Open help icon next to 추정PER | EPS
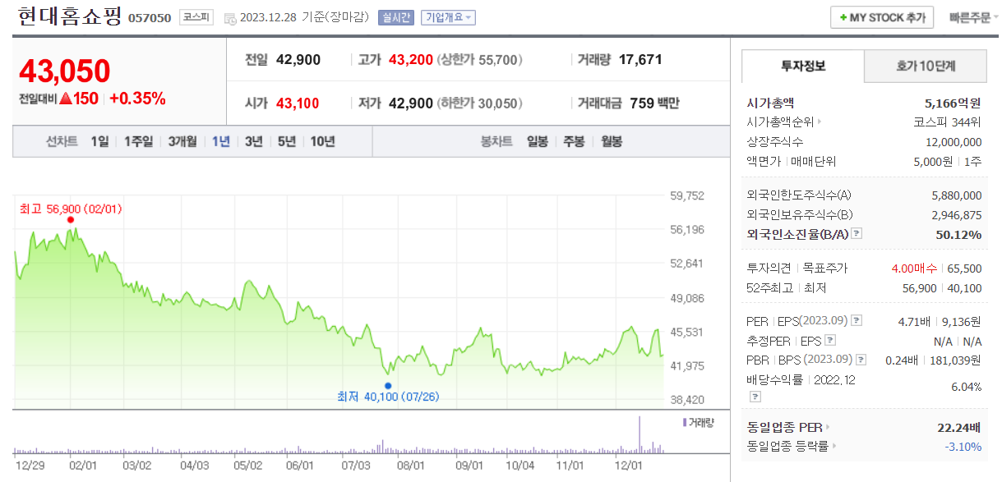Viewport: 1002px width, 482px height. coord(830,340)
